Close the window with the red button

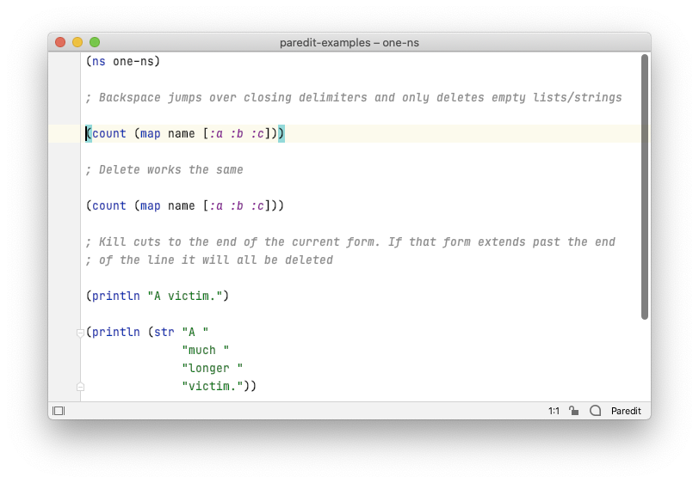pos(60,42)
